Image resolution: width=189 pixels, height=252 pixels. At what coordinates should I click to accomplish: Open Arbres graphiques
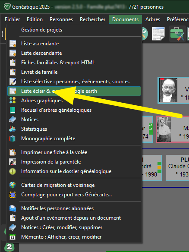pos(42,101)
